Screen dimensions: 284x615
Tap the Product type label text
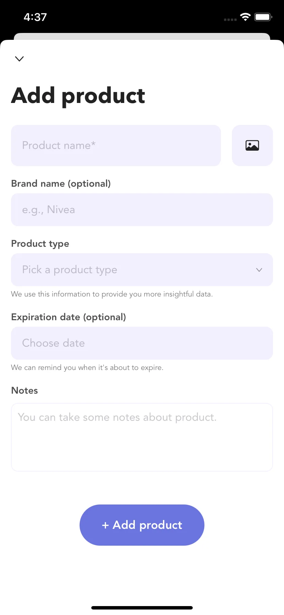[40, 244]
